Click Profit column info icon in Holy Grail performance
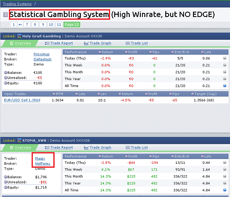230x197 pixels. [126, 52]
